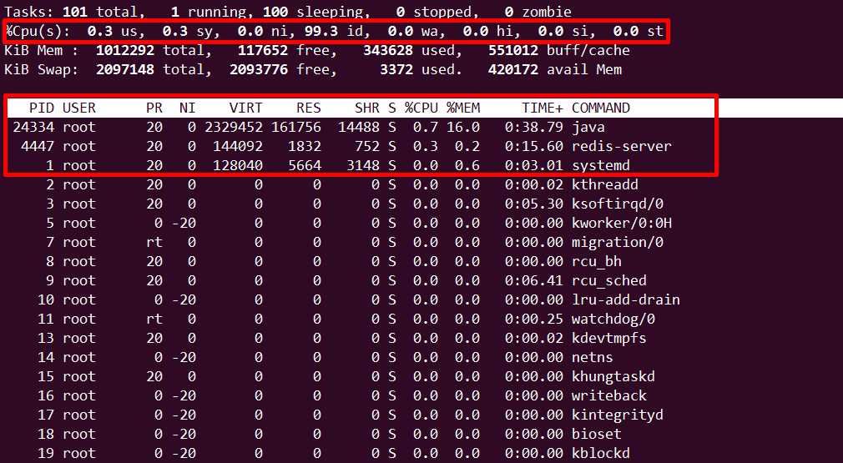Select watchdog/0 time 0:00.25
Screen dimensions: 843x463
(x=534, y=319)
